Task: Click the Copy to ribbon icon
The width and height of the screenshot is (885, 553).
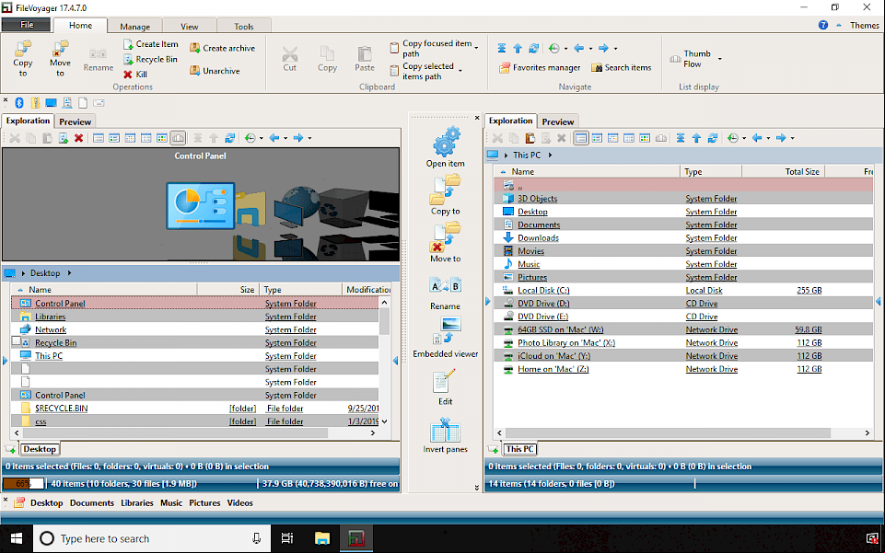Action: pyautogui.click(x=23, y=58)
